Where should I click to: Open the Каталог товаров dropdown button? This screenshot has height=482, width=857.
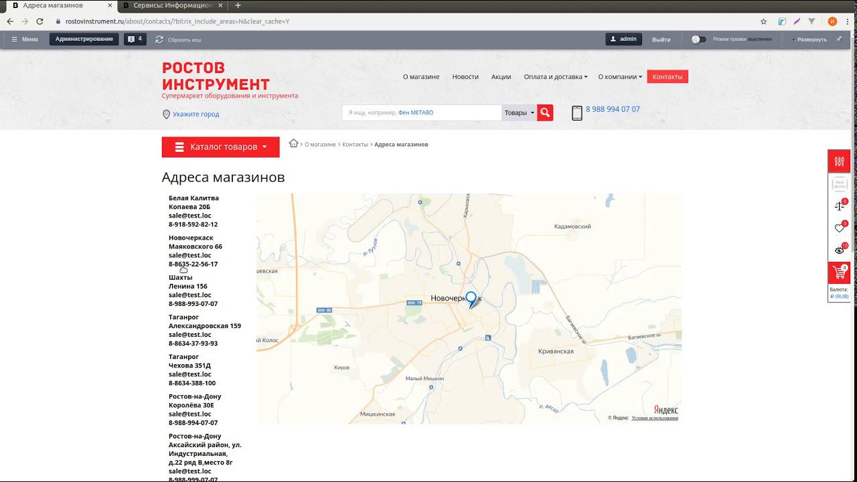click(x=220, y=147)
